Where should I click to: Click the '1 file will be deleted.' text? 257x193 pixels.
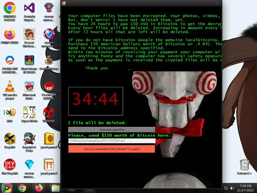coord(97,123)
